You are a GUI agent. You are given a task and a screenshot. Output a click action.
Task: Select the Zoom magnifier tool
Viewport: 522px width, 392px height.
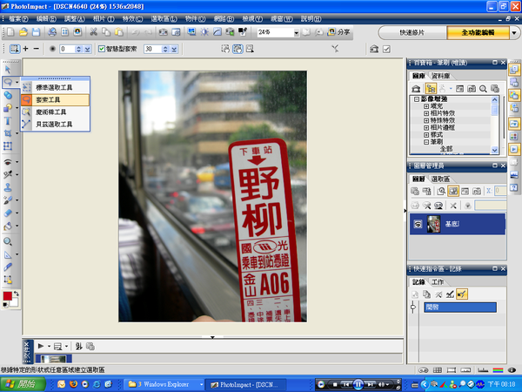tap(8, 241)
